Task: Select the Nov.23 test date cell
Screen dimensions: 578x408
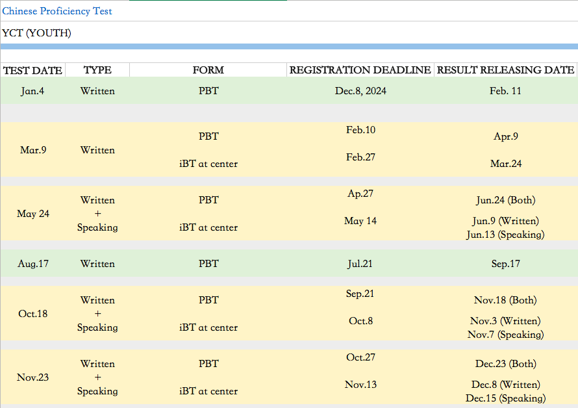Action: point(32,377)
